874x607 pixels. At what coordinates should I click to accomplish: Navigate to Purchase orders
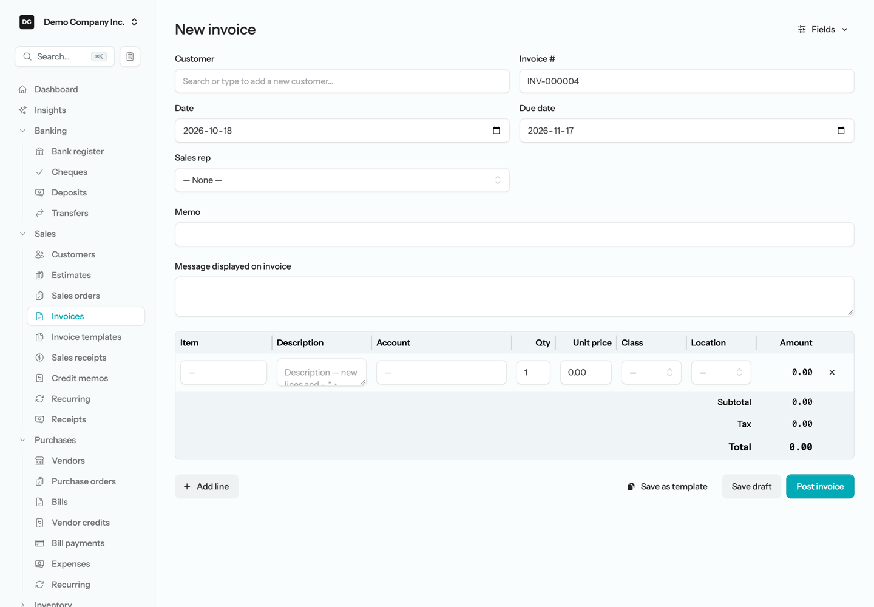click(x=86, y=481)
